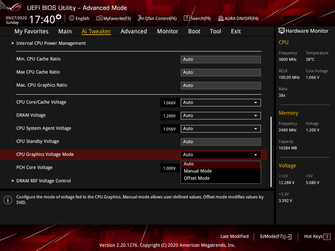Expand Internal CPU Power Management submenu
335x251 pixels.
pyautogui.click(x=51, y=43)
